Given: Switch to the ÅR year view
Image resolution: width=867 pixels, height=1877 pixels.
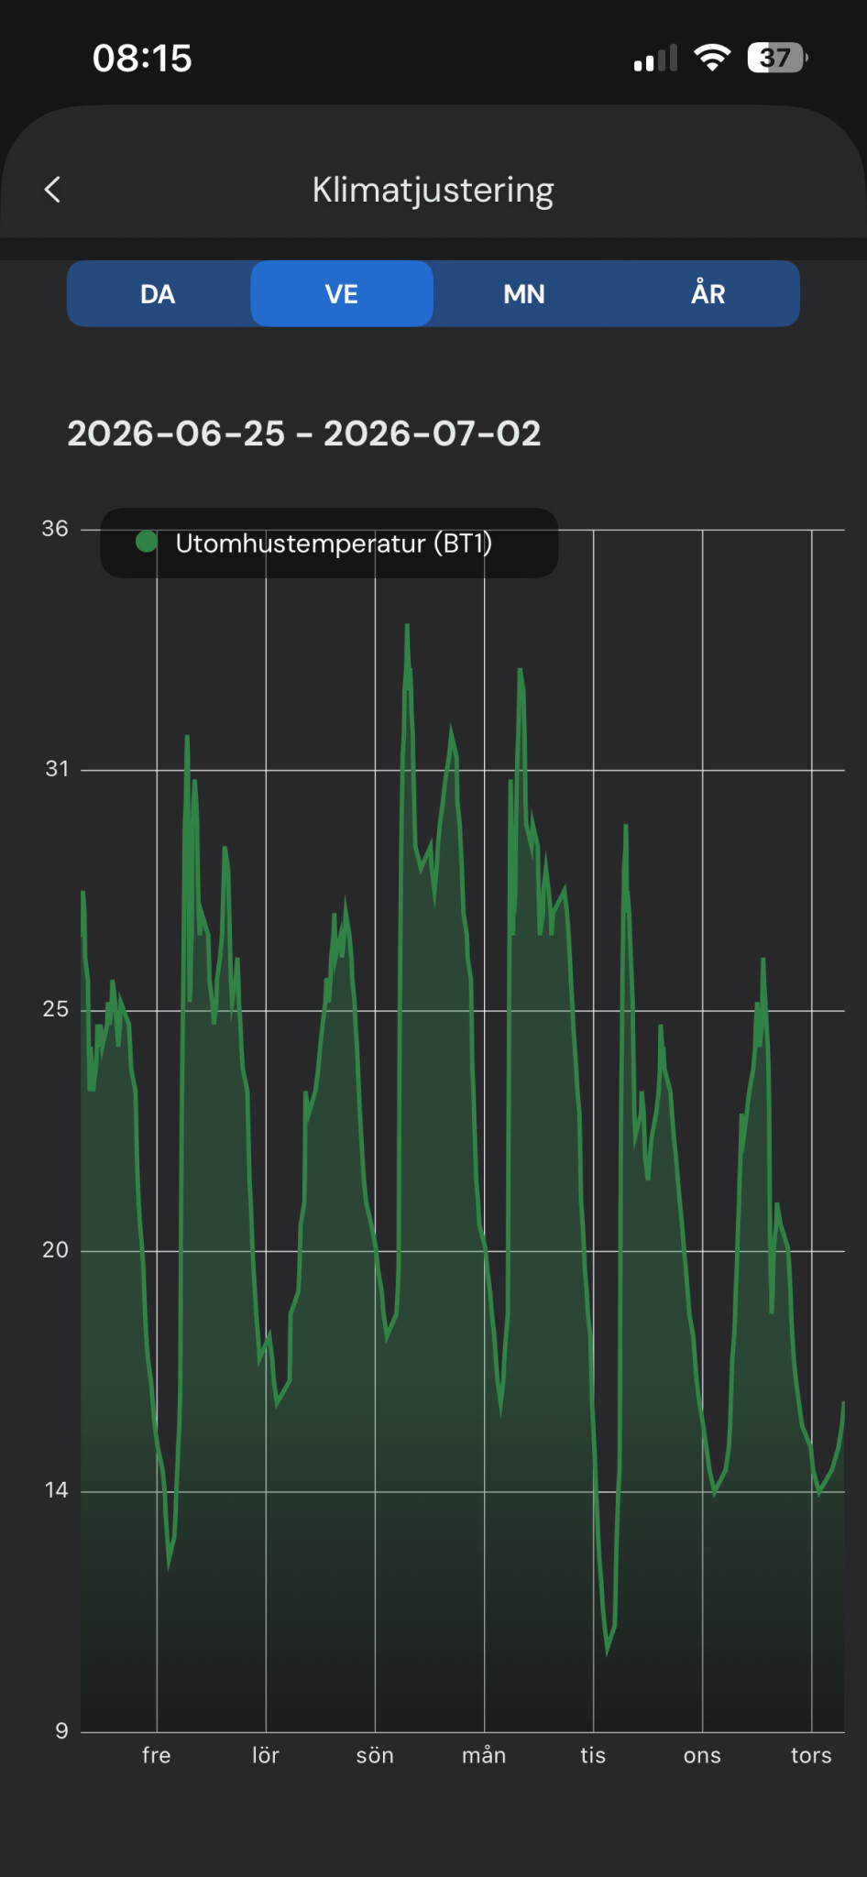Looking at the screenshot, I should [708, 294].
